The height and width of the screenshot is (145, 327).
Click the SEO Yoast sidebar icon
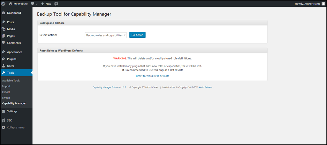coord(3,121)
